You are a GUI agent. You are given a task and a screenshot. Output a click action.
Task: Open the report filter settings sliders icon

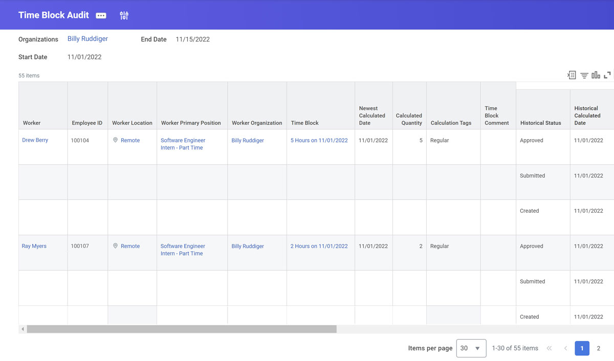point(124,15)
